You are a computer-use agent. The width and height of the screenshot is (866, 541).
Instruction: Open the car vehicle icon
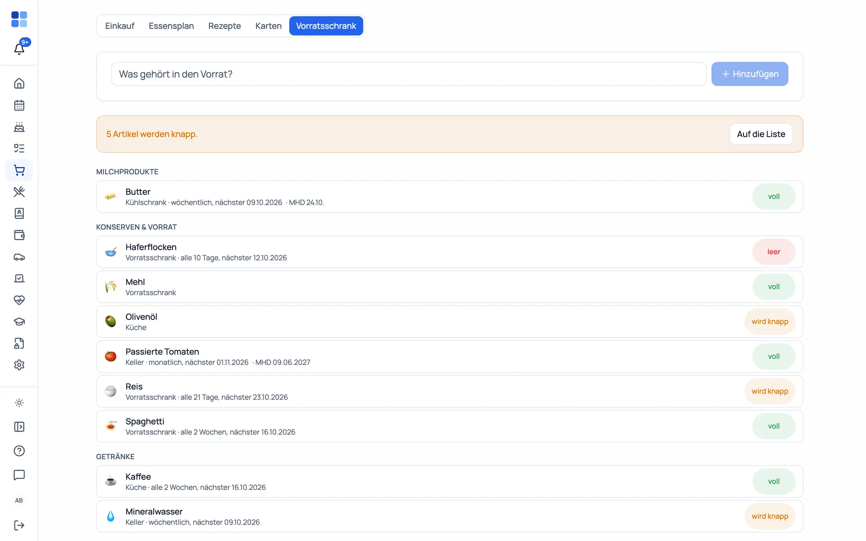[x=19, y=257]
